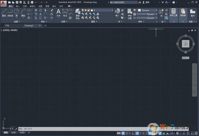Click the Match Properties (特性匹配) icon

[x=130, y=14]
